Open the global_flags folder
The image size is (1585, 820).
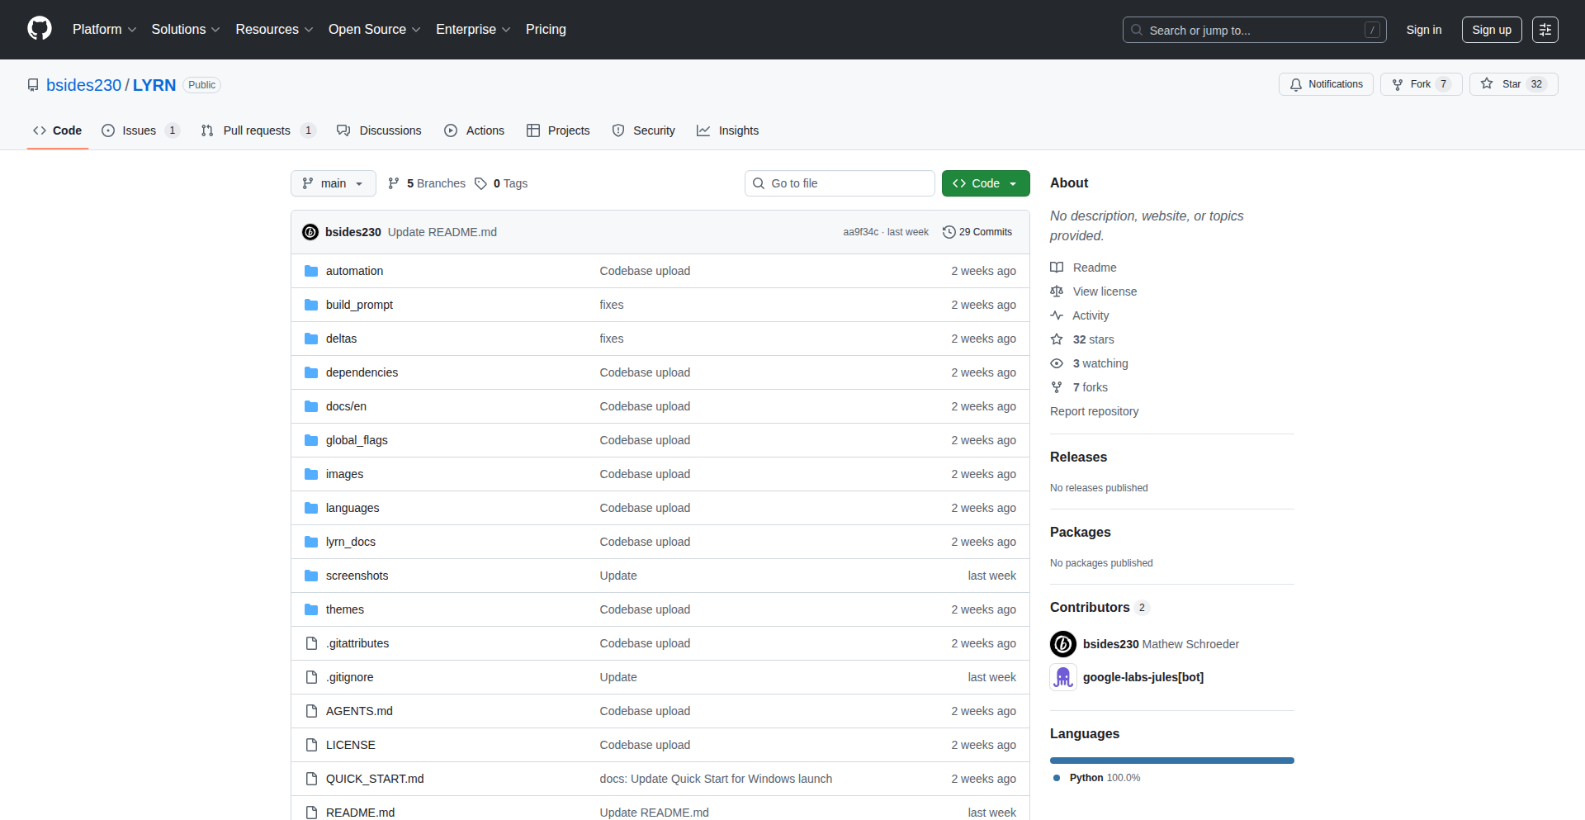(x=357, y=440)
